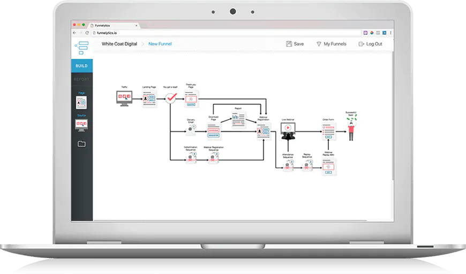Image resolution: width=466 pixels, height=274 pixels.
Task: Select the Report page node
Action: click(239, 119)
